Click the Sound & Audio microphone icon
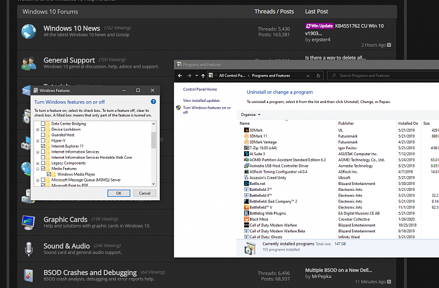This screenshot has width=439, height=288. point(29,249)
